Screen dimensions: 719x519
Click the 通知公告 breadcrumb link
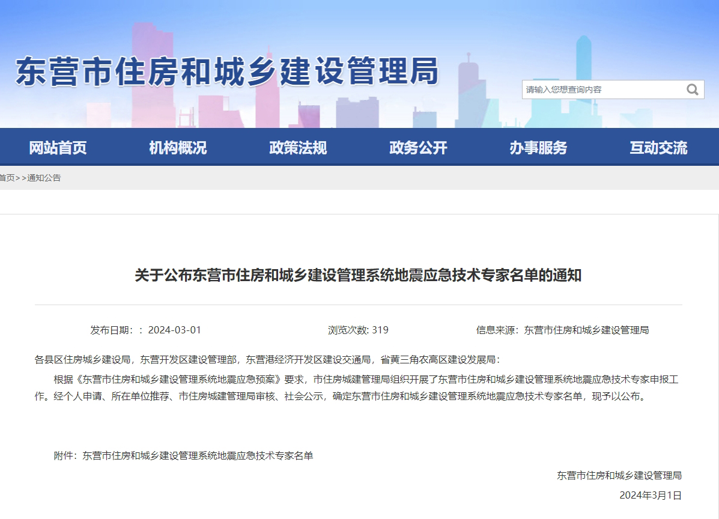tap(44, 178)
